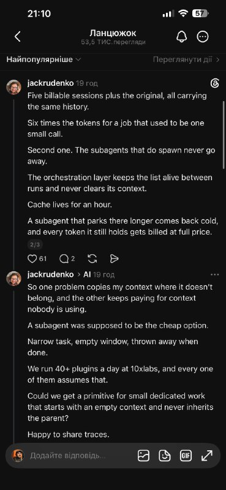
Task: Attach an image using the reply gallery icon
Action: coord(143,456)
